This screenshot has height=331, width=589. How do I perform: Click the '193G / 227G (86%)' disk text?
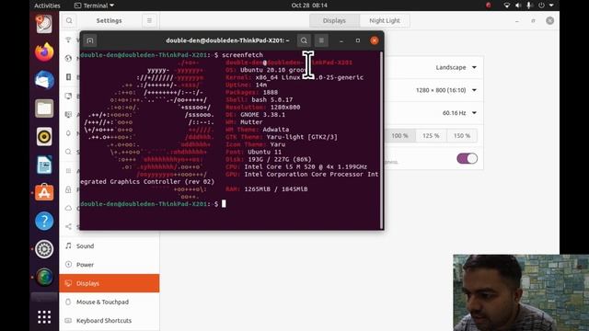pos(280,159)
